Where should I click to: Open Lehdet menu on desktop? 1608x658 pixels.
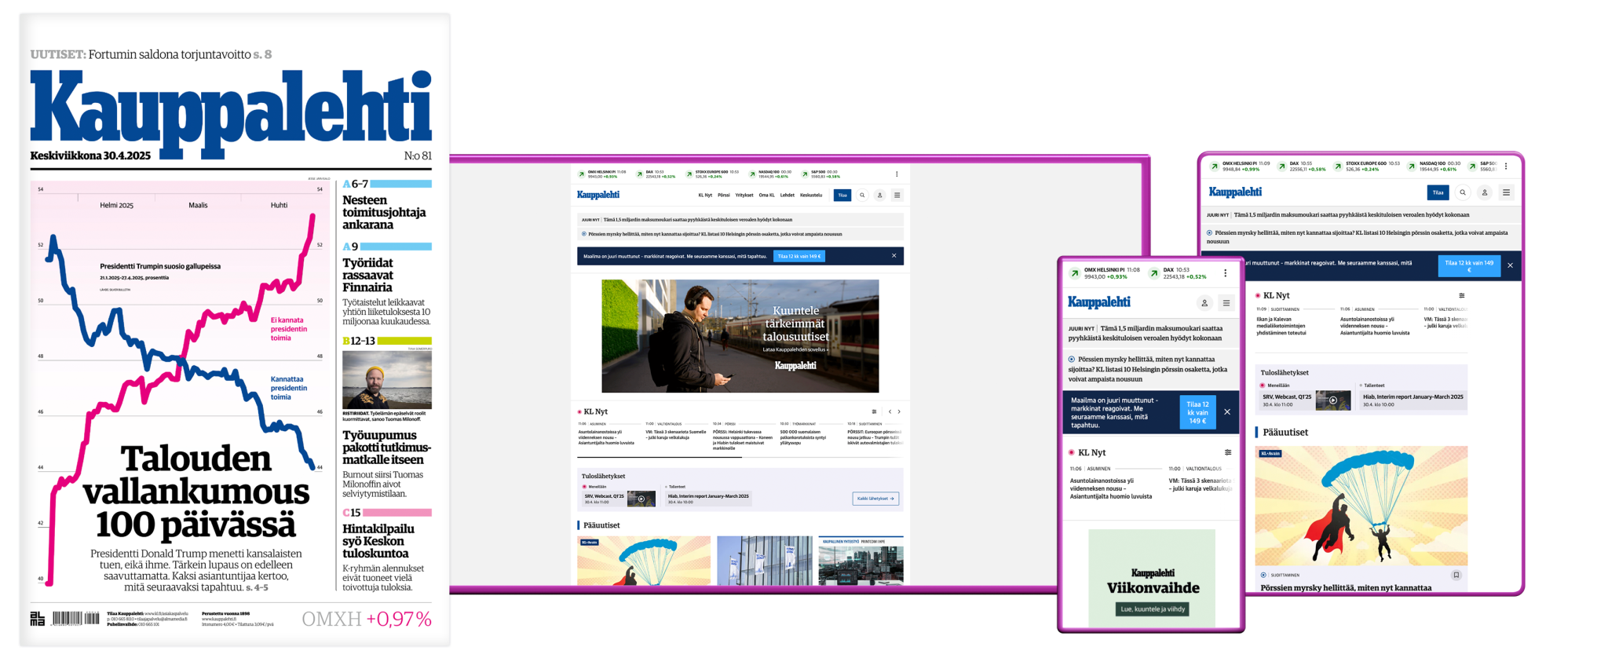[788, 196]
